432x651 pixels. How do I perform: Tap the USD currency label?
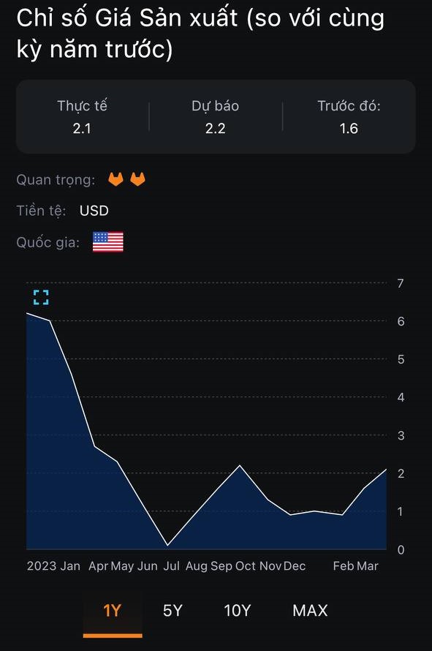click(x=94, y=211)
